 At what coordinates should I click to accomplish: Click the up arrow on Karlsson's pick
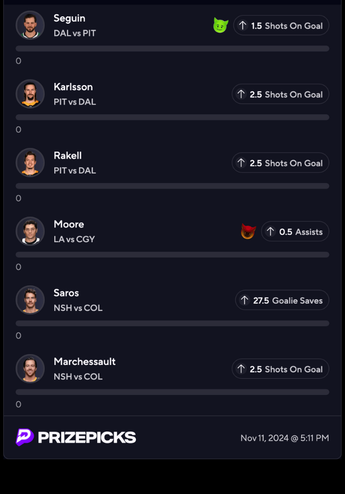click(x=241, y=94)
